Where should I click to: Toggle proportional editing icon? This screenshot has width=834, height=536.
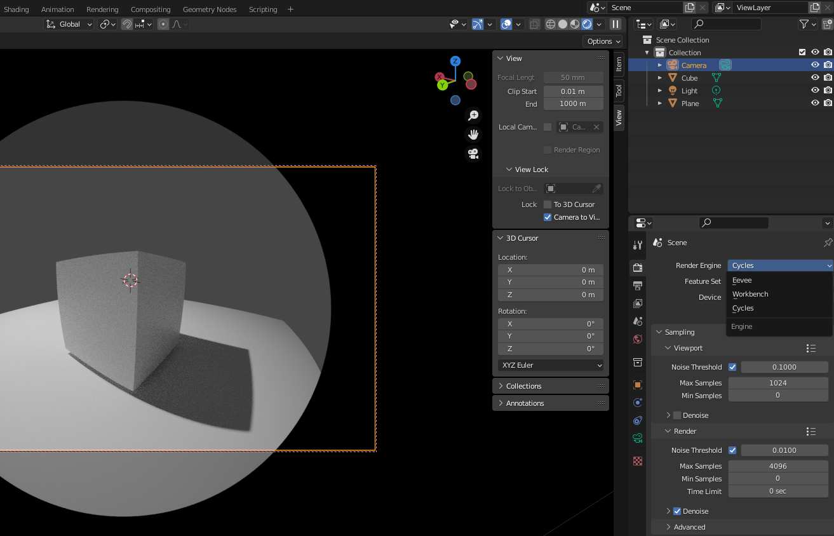click(x=163, y=24)
